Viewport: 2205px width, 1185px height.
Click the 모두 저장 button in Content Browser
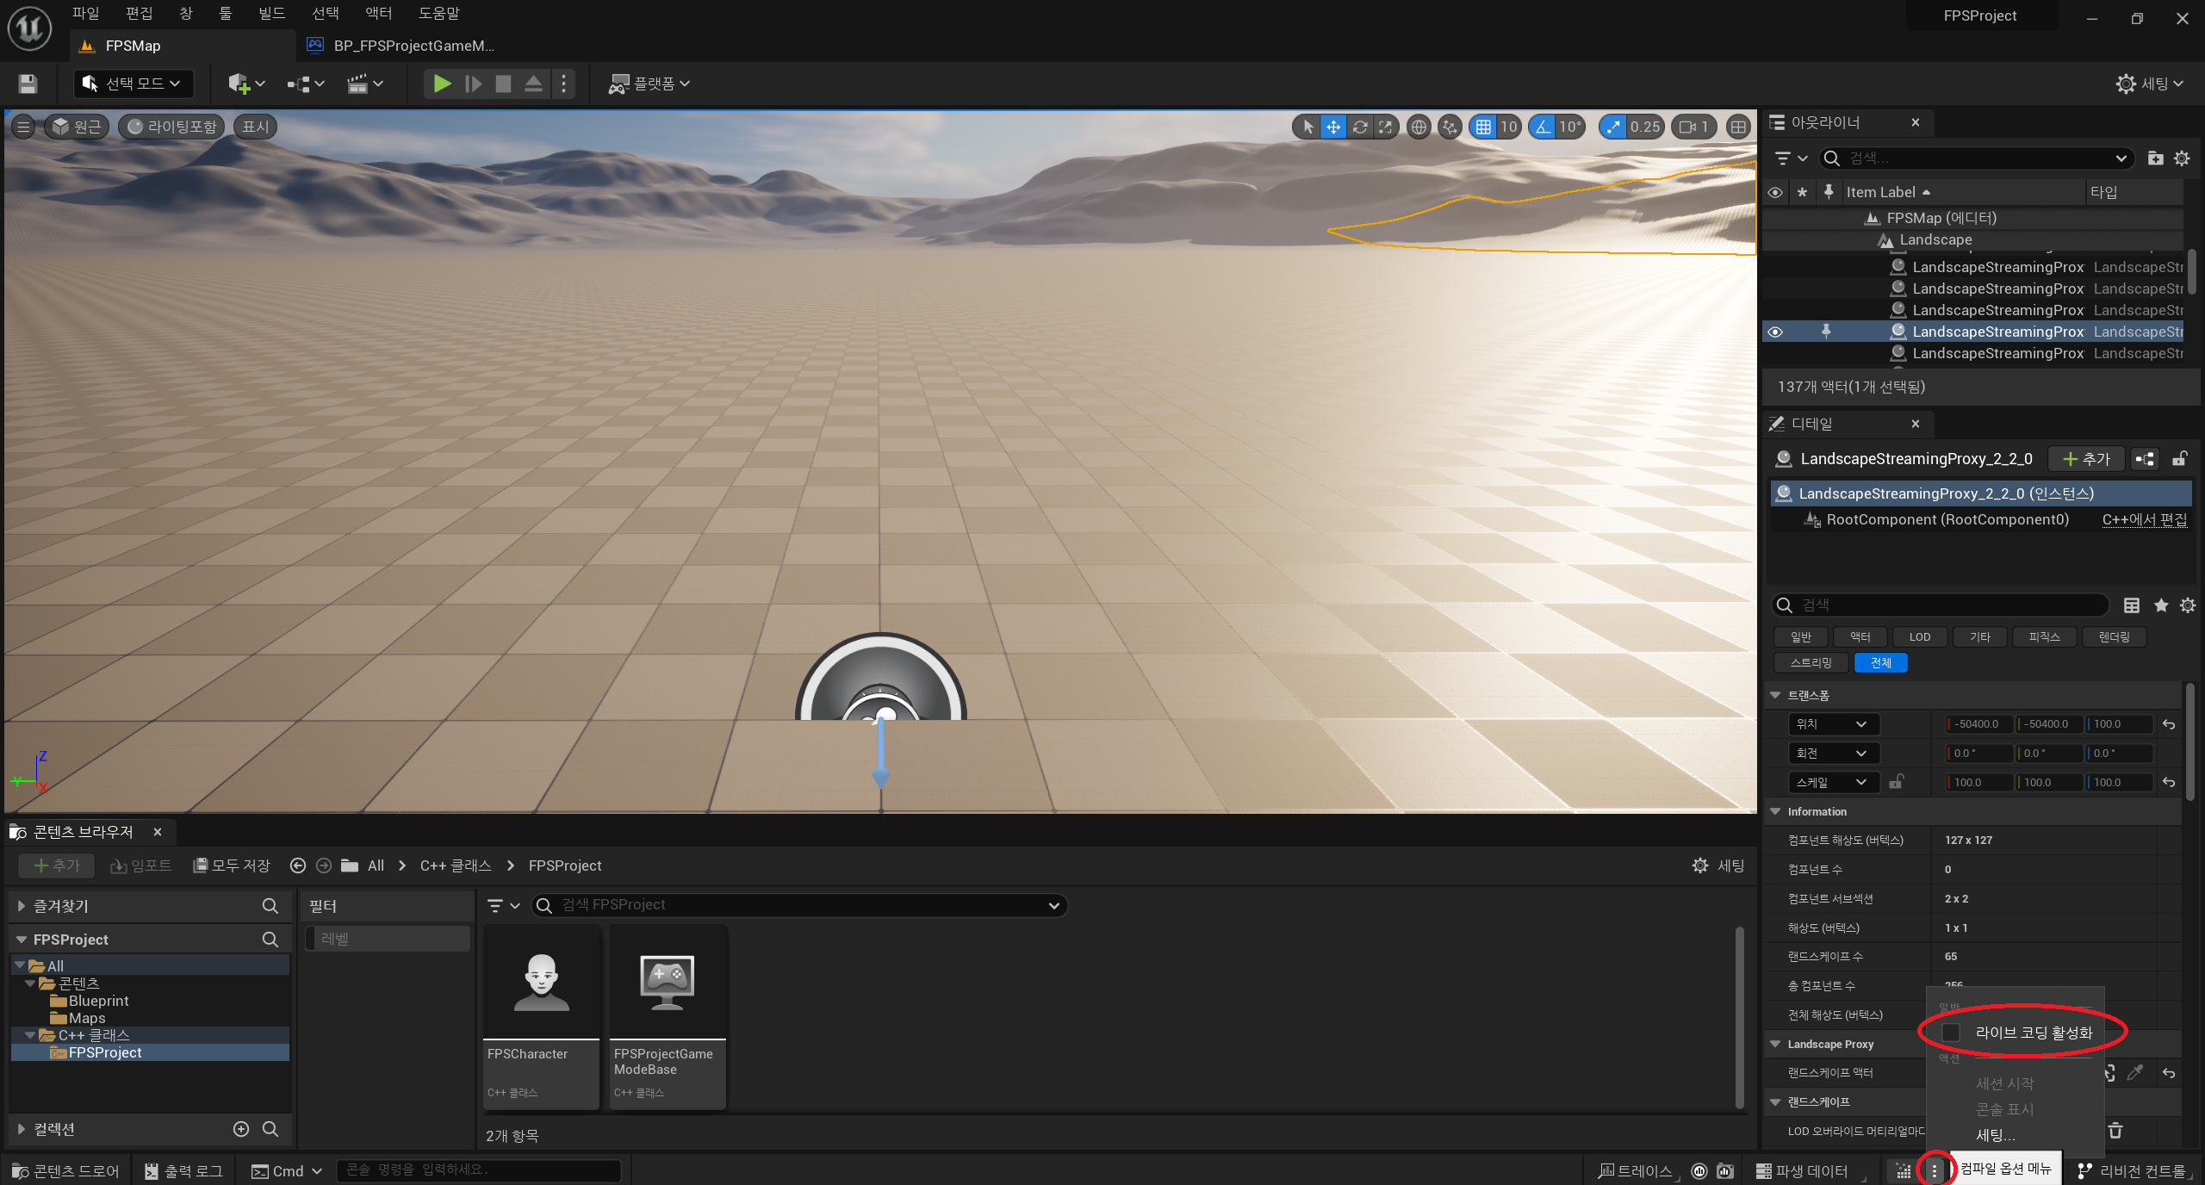(232, 865)
